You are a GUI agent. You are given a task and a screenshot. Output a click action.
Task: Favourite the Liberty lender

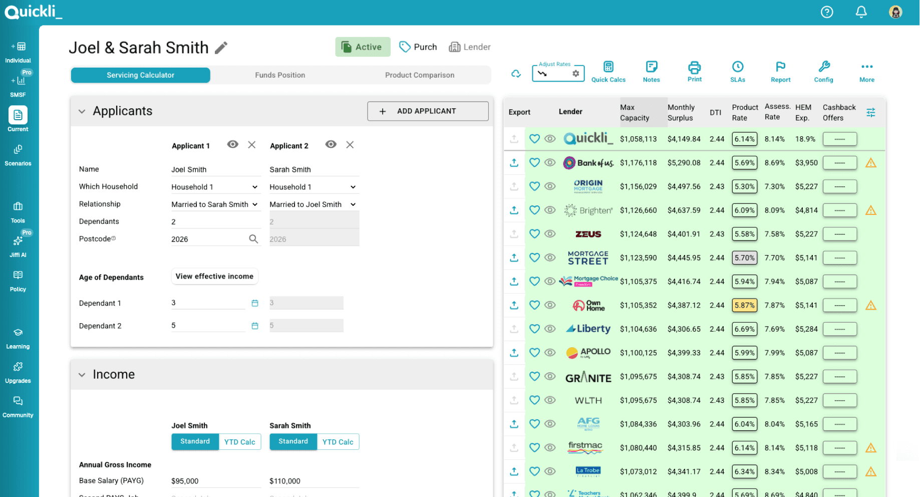tap(534, 329)
